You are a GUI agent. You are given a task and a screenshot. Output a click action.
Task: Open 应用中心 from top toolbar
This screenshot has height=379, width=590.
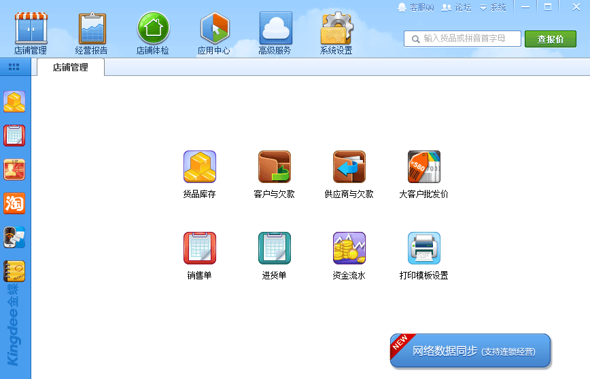click(214, 33)
